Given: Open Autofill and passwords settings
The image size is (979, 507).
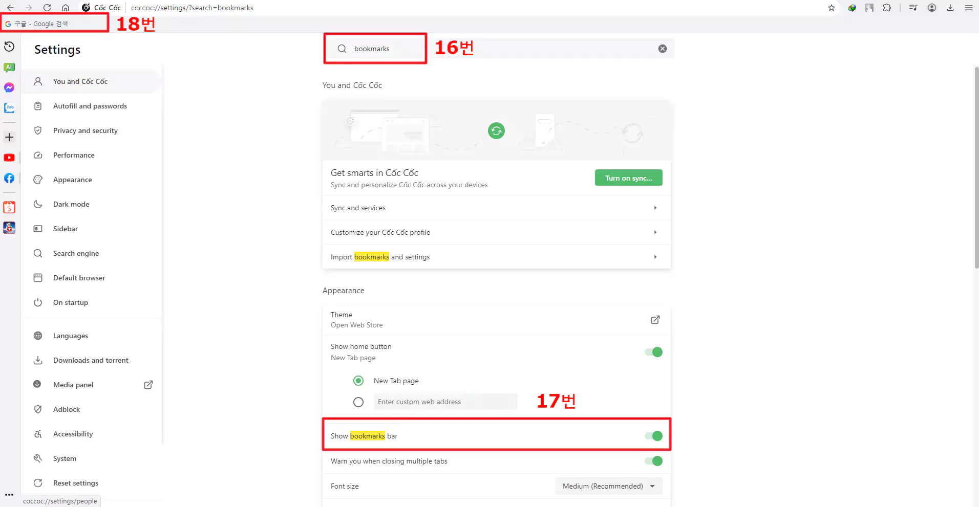Looking at the screenshot, I should (92, 106).
